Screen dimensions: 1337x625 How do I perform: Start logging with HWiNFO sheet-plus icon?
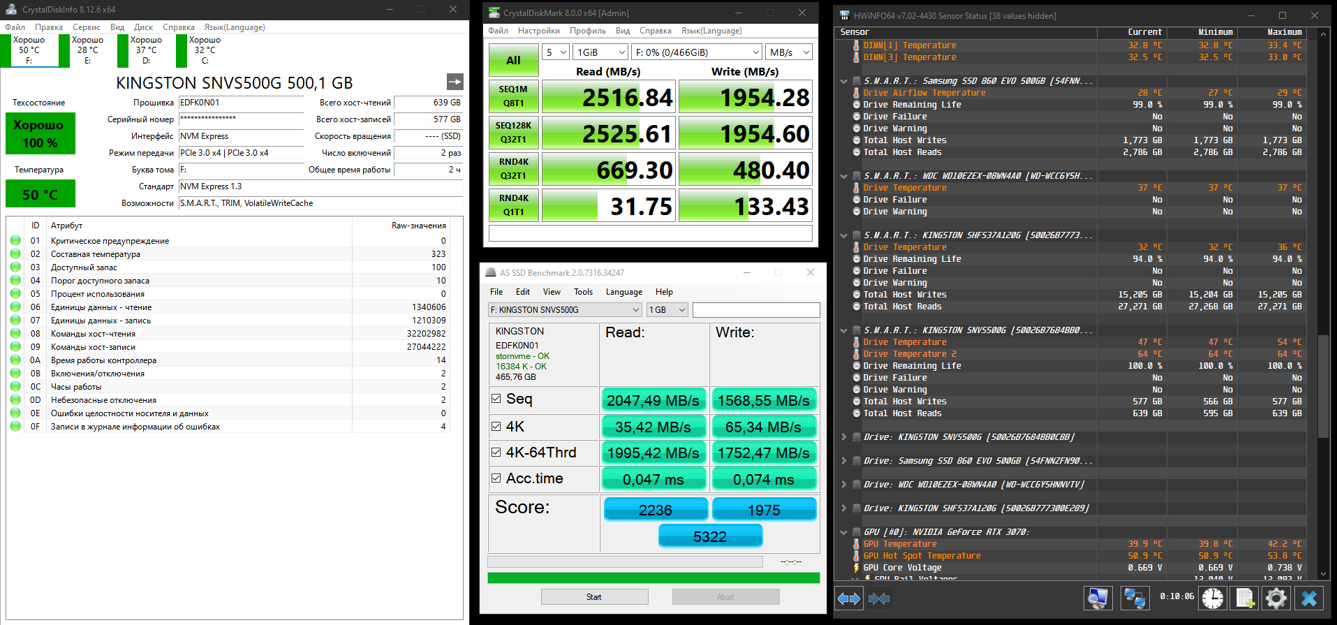(x=1244, y=598)
